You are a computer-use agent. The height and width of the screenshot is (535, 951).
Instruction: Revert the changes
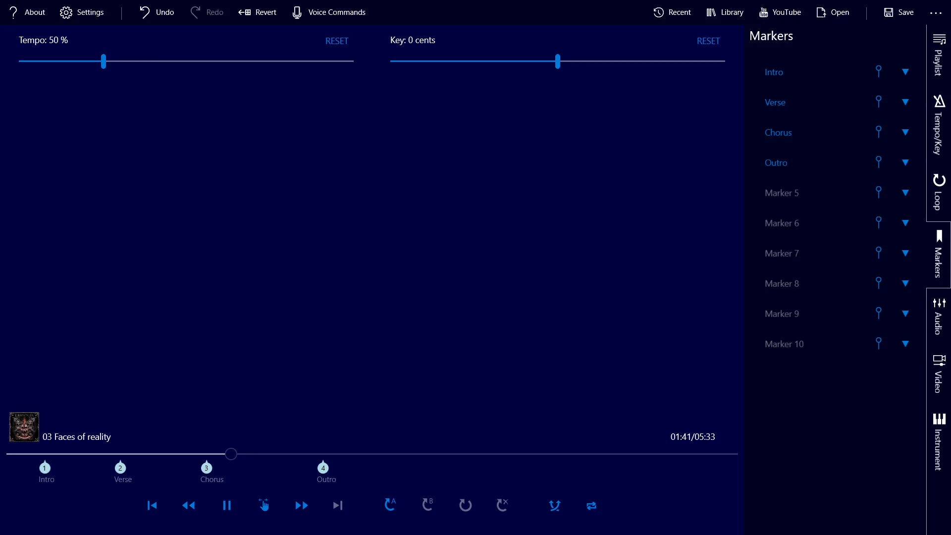click(x=257, y=12)
